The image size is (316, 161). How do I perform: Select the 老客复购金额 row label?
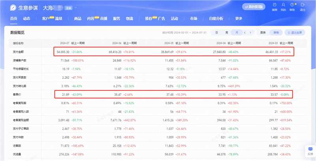21,120
